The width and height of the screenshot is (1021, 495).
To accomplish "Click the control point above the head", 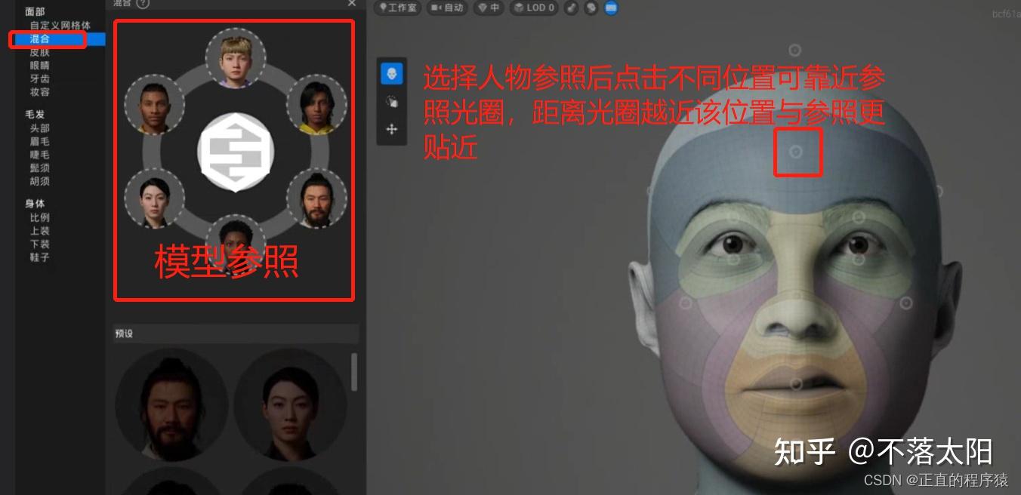I will (795, 51).
